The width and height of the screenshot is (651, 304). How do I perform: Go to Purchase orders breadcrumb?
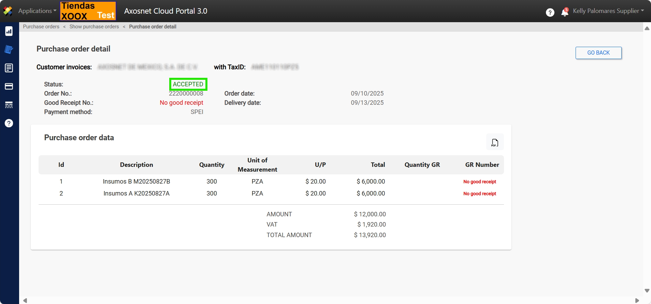41,27
